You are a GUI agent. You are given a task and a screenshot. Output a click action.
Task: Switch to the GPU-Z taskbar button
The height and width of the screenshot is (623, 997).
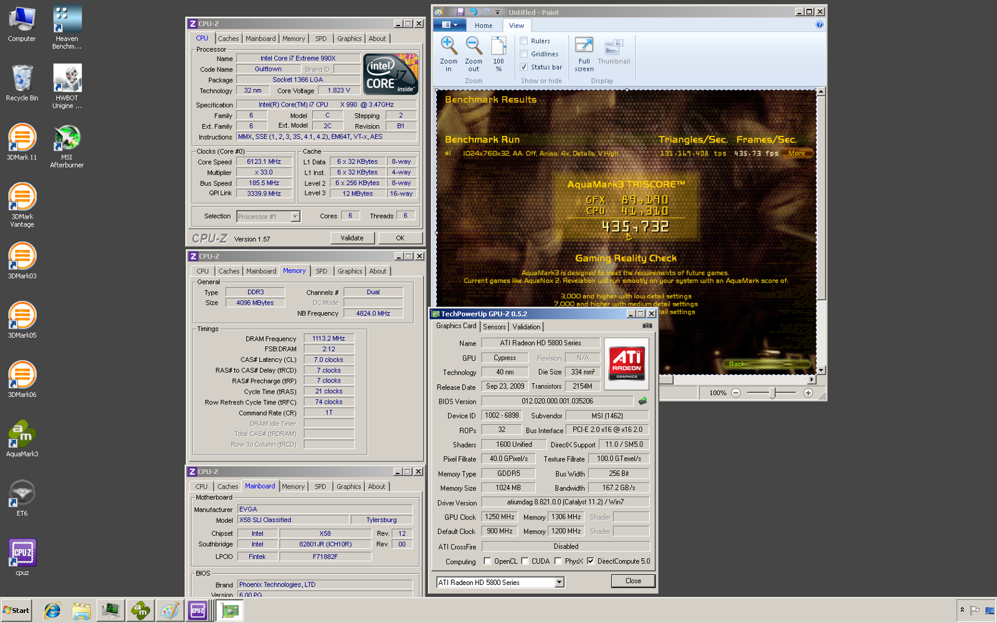pos(230,611)
